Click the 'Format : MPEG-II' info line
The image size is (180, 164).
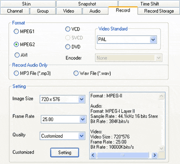pyautogui.click(x=106, y=96)
